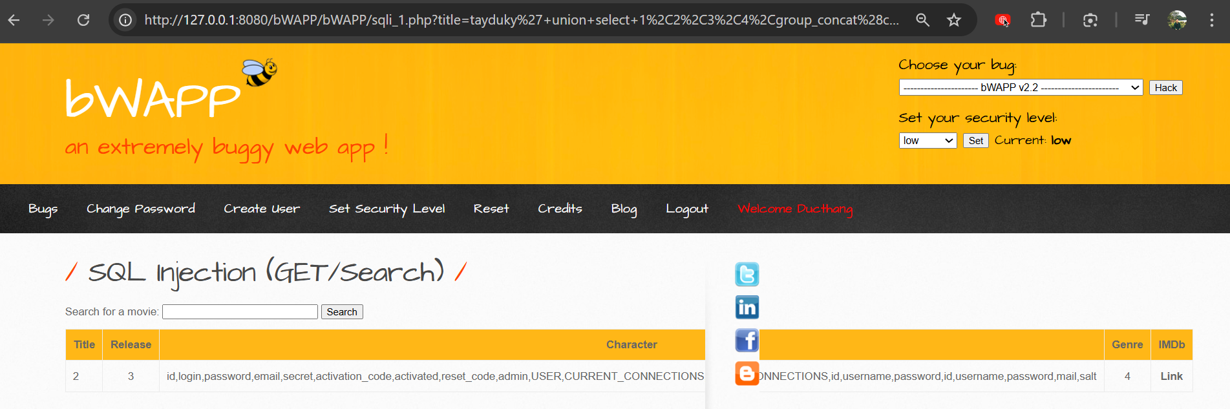
Task: Select Set Security Level menu item
Action: (387, 209)
